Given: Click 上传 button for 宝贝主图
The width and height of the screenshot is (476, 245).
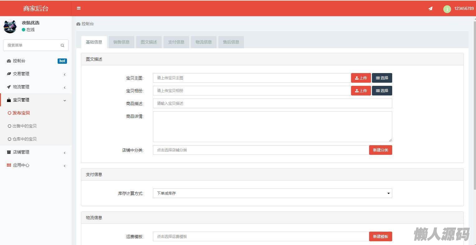Looking at the screenshot, I should 361,78.
